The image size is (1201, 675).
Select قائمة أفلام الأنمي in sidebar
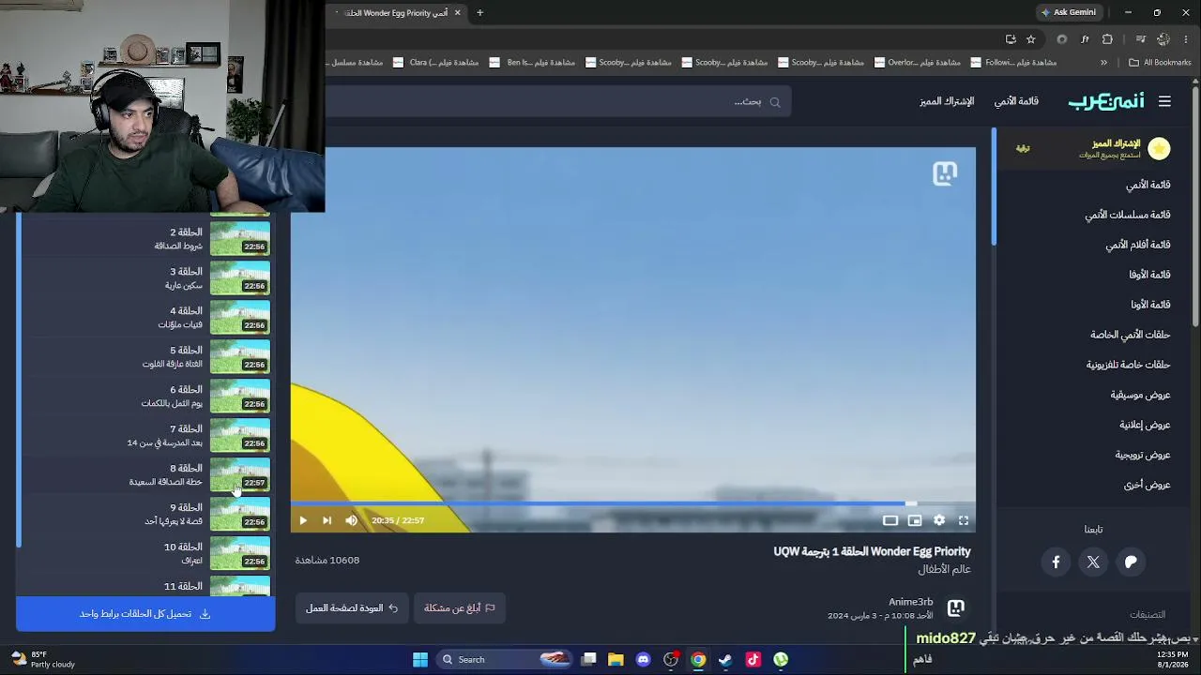click(x=1137, y=245)
